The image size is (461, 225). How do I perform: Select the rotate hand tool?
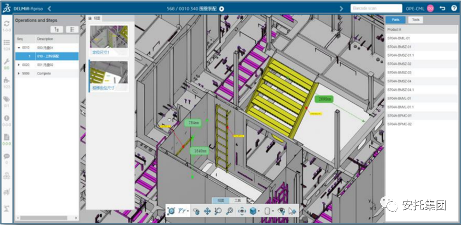pyautogui.click(x=196, y=211)
